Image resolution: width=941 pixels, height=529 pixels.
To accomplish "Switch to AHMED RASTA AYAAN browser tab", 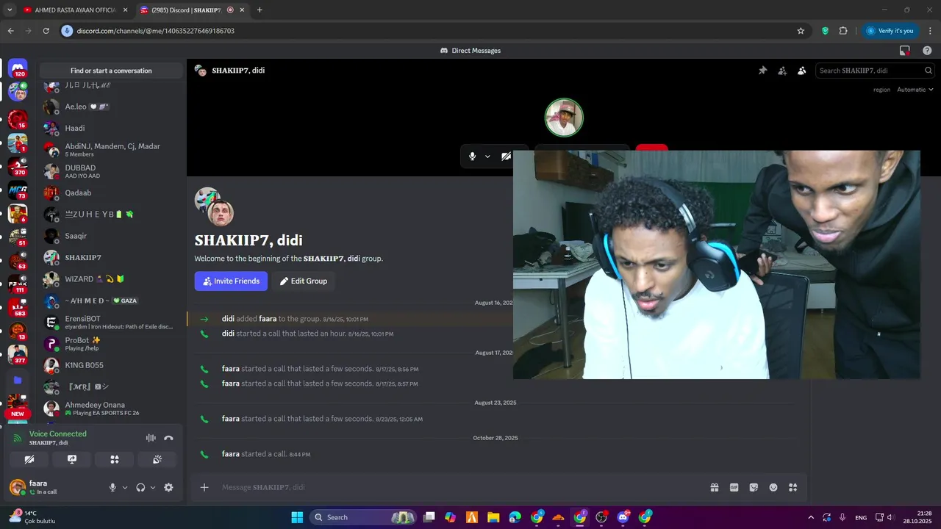I will click(76, 10).
